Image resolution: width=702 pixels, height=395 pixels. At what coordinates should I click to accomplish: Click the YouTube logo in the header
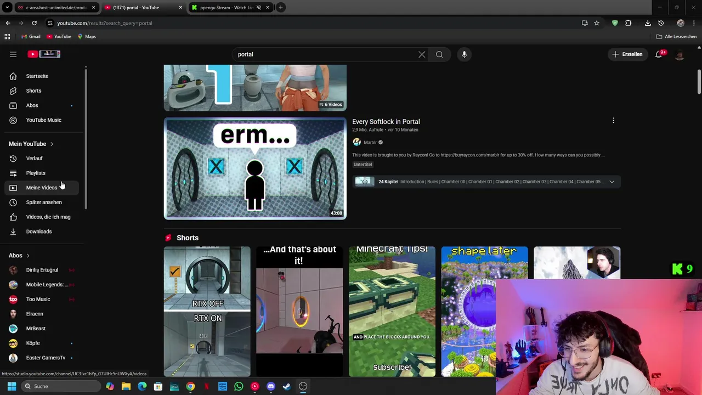pyautogui.click(x=44, y=54)
